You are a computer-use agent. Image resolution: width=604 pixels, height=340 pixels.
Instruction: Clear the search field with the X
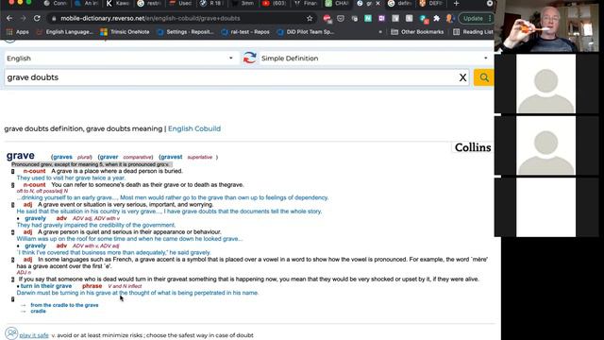click(x=462, y=77)
